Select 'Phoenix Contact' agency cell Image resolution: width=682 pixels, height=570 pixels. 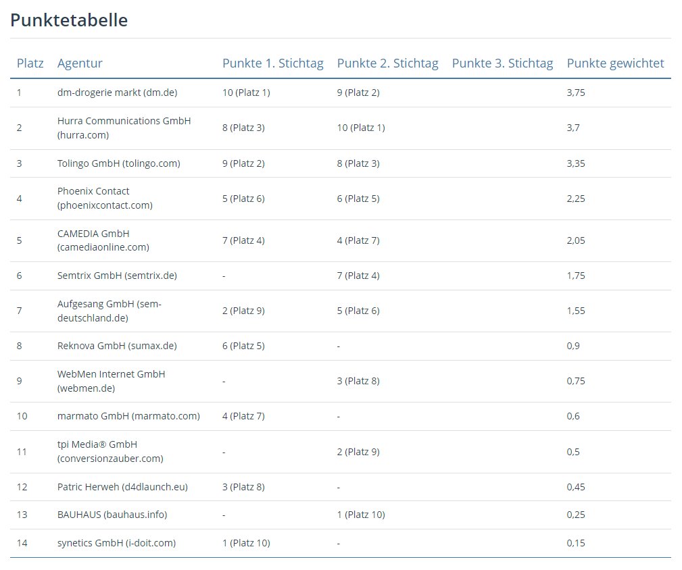105,198
